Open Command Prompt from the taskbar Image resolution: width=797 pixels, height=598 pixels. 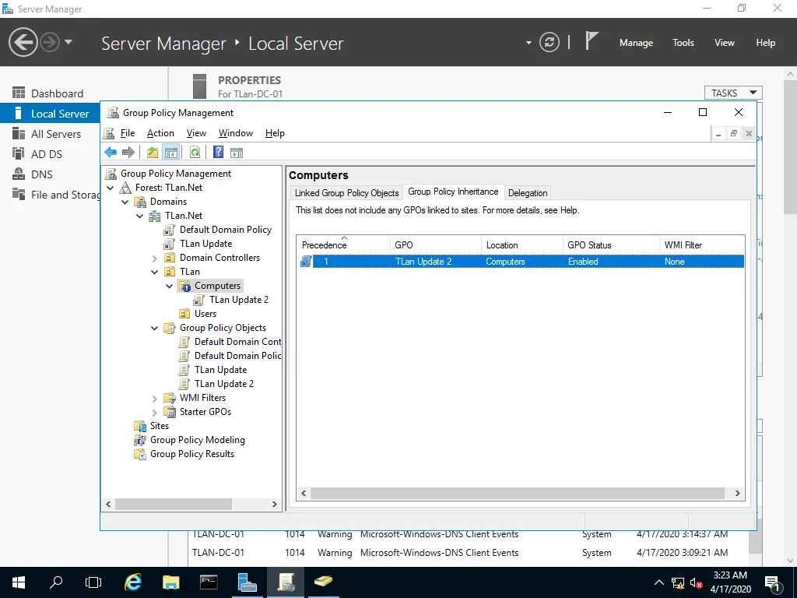pyautogui.click(x=209, y=582)
